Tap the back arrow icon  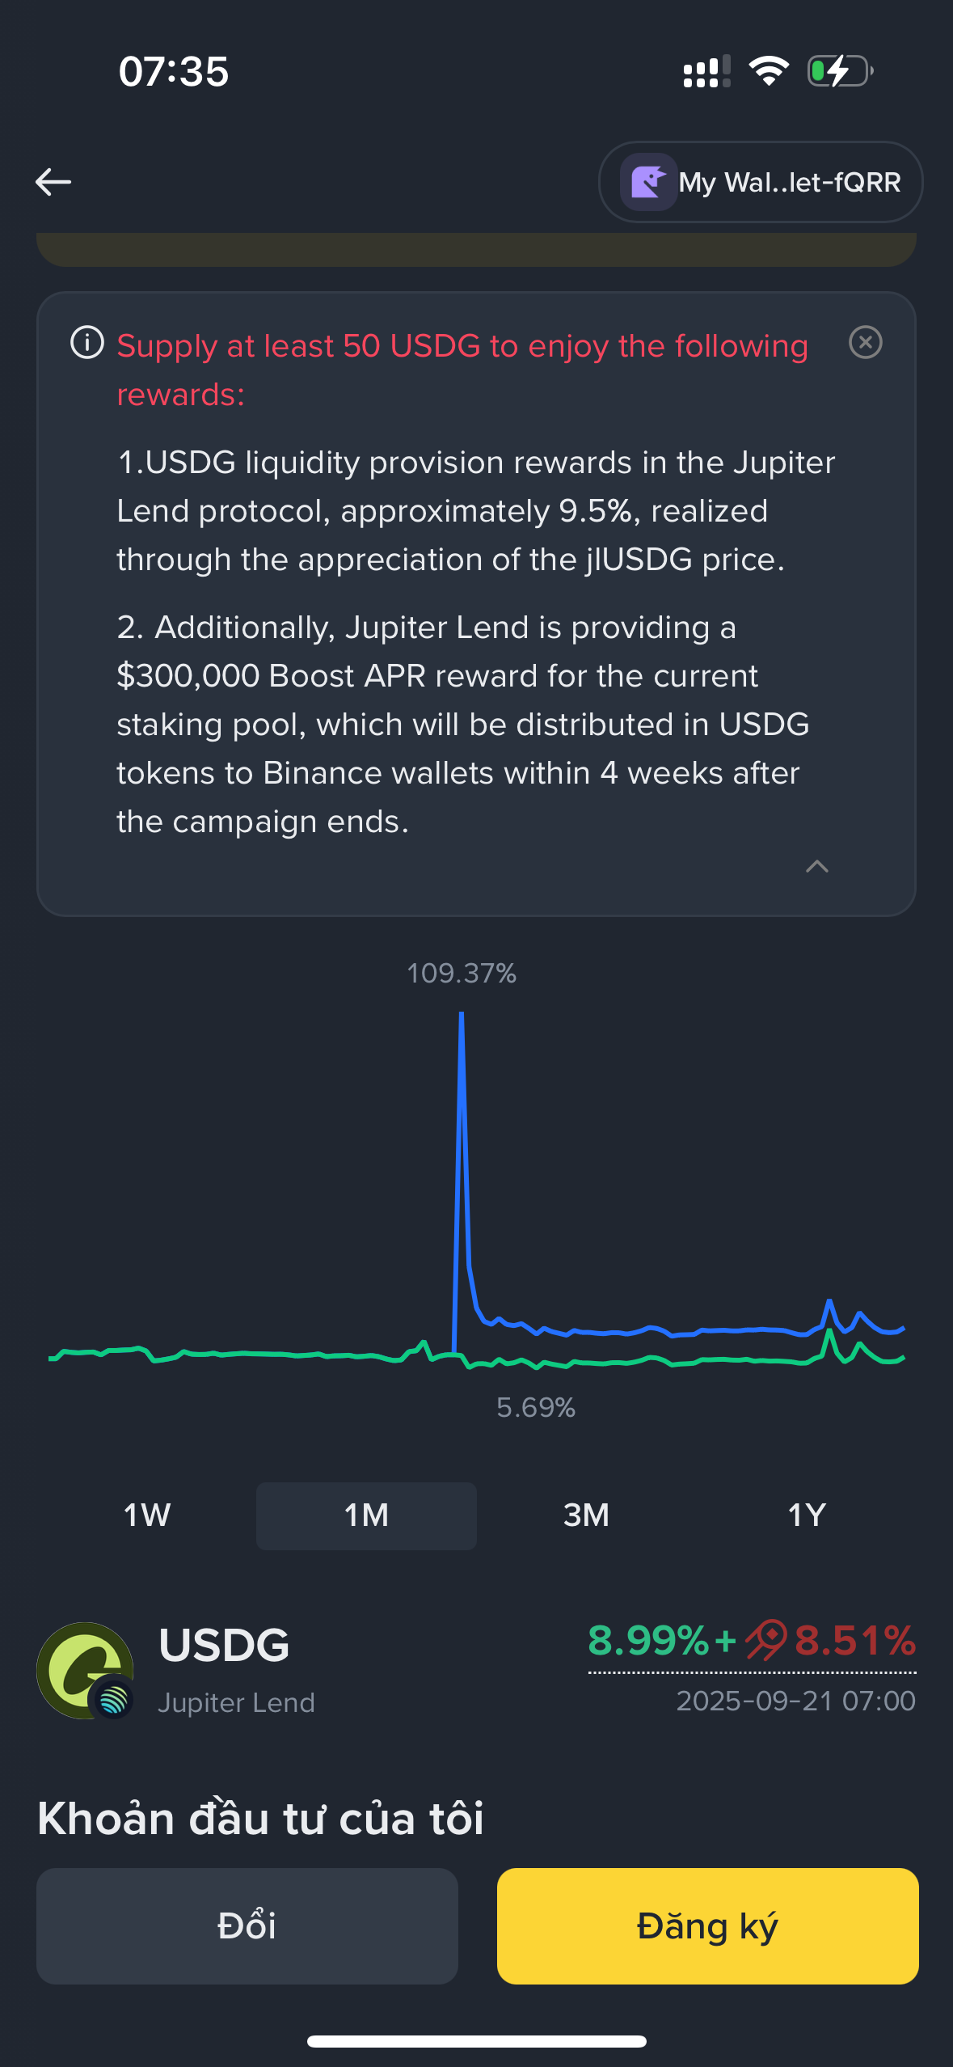[x=53, y=182]
